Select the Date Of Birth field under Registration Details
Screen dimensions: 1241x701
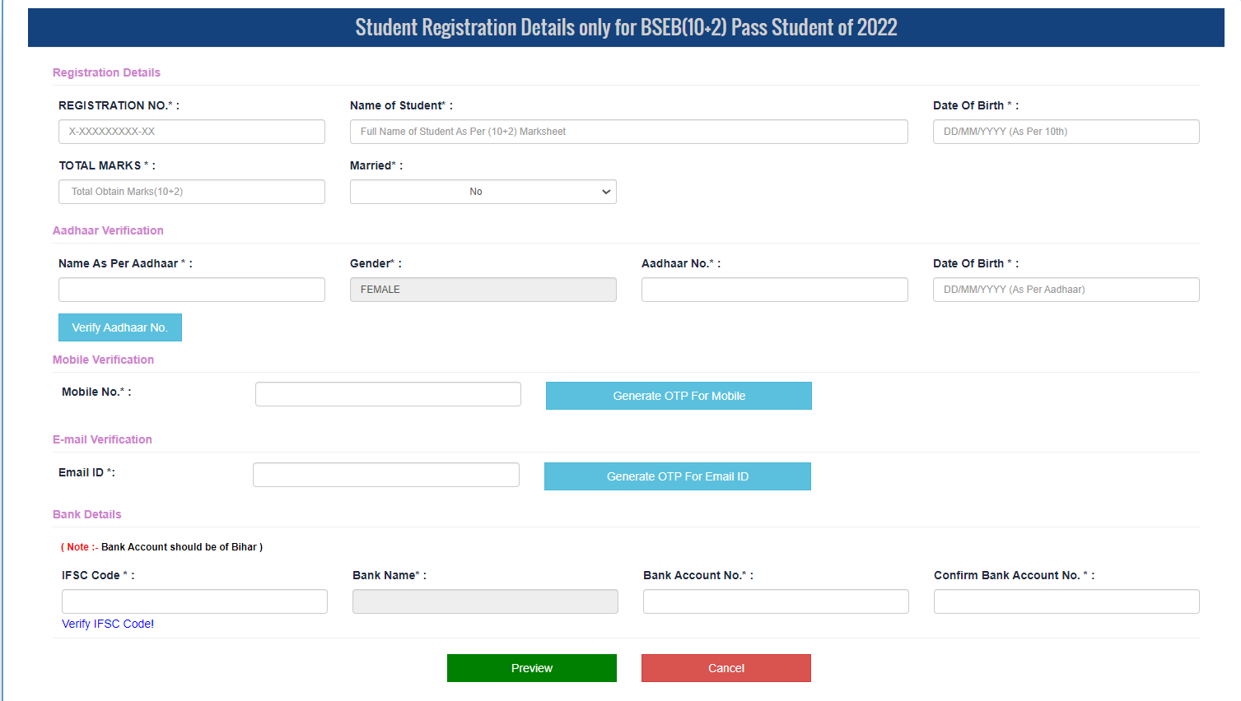point(1065,131)
